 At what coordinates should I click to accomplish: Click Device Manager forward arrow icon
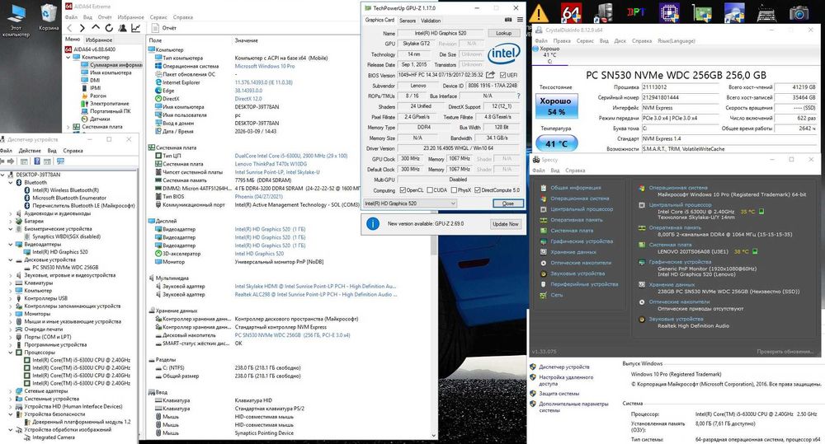[11, 161]
